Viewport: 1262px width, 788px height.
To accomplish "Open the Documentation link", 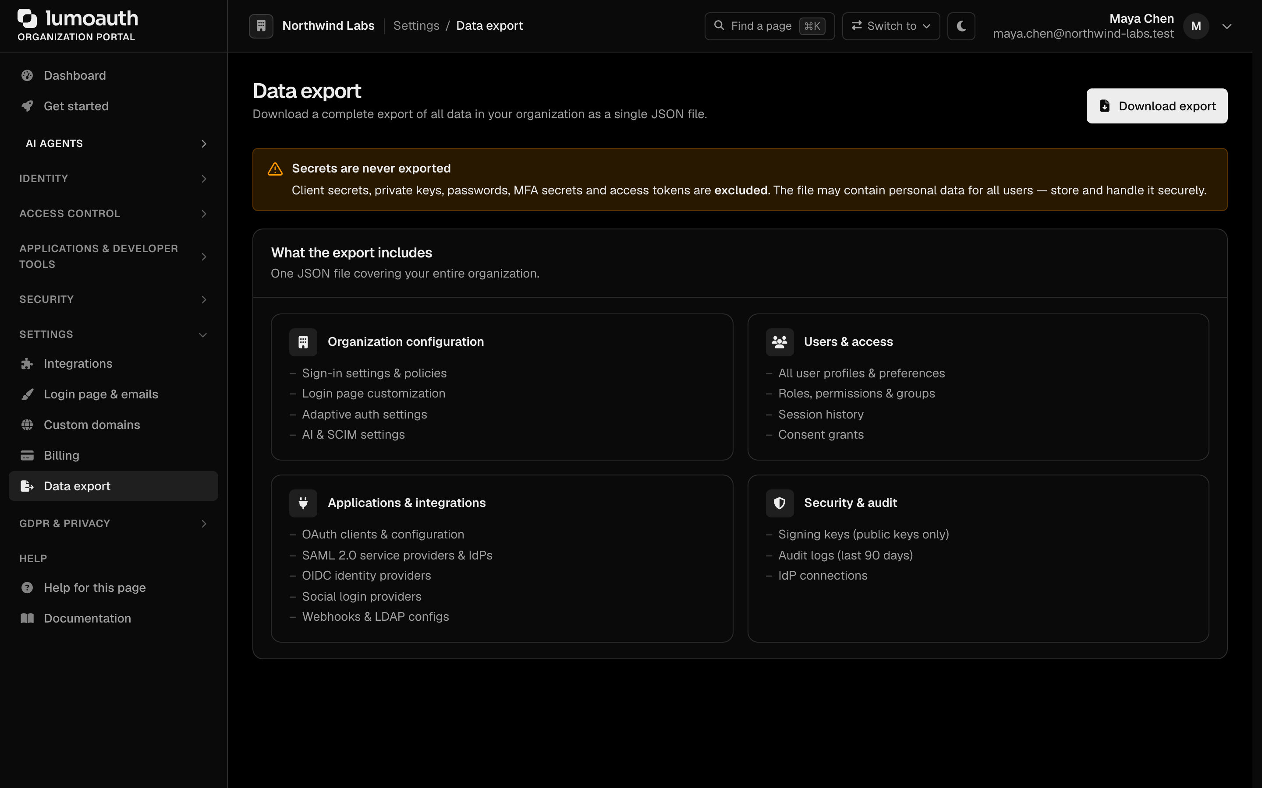I will pos(113,619).
